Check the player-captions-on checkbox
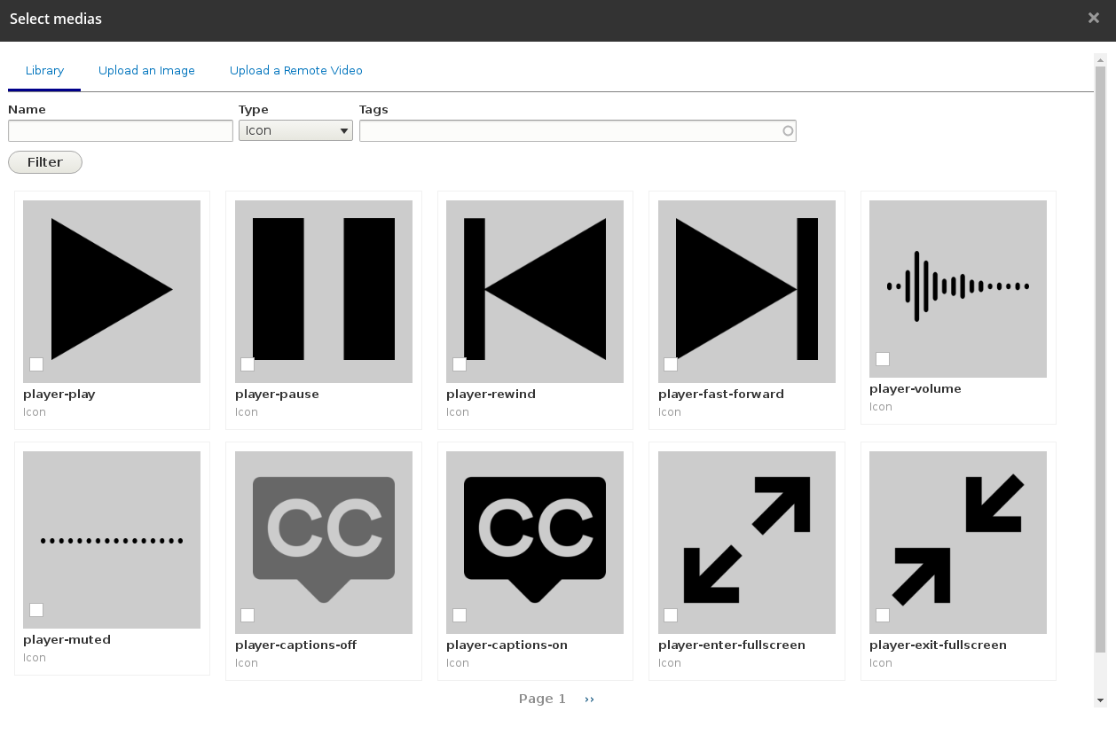 459,614
